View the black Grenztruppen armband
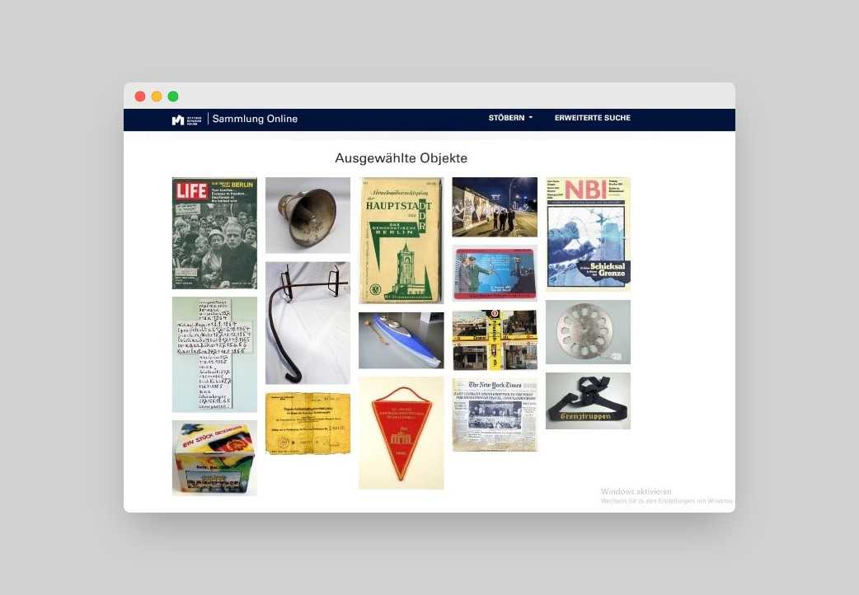 [x=587, y=400]
